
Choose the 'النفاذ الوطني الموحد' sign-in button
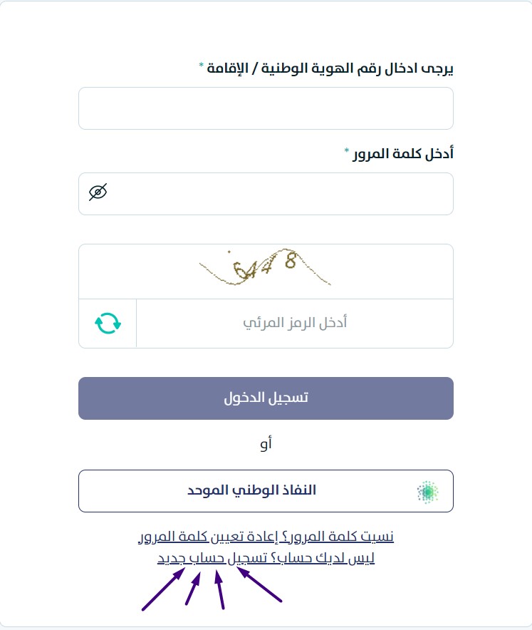pos(266,491)
